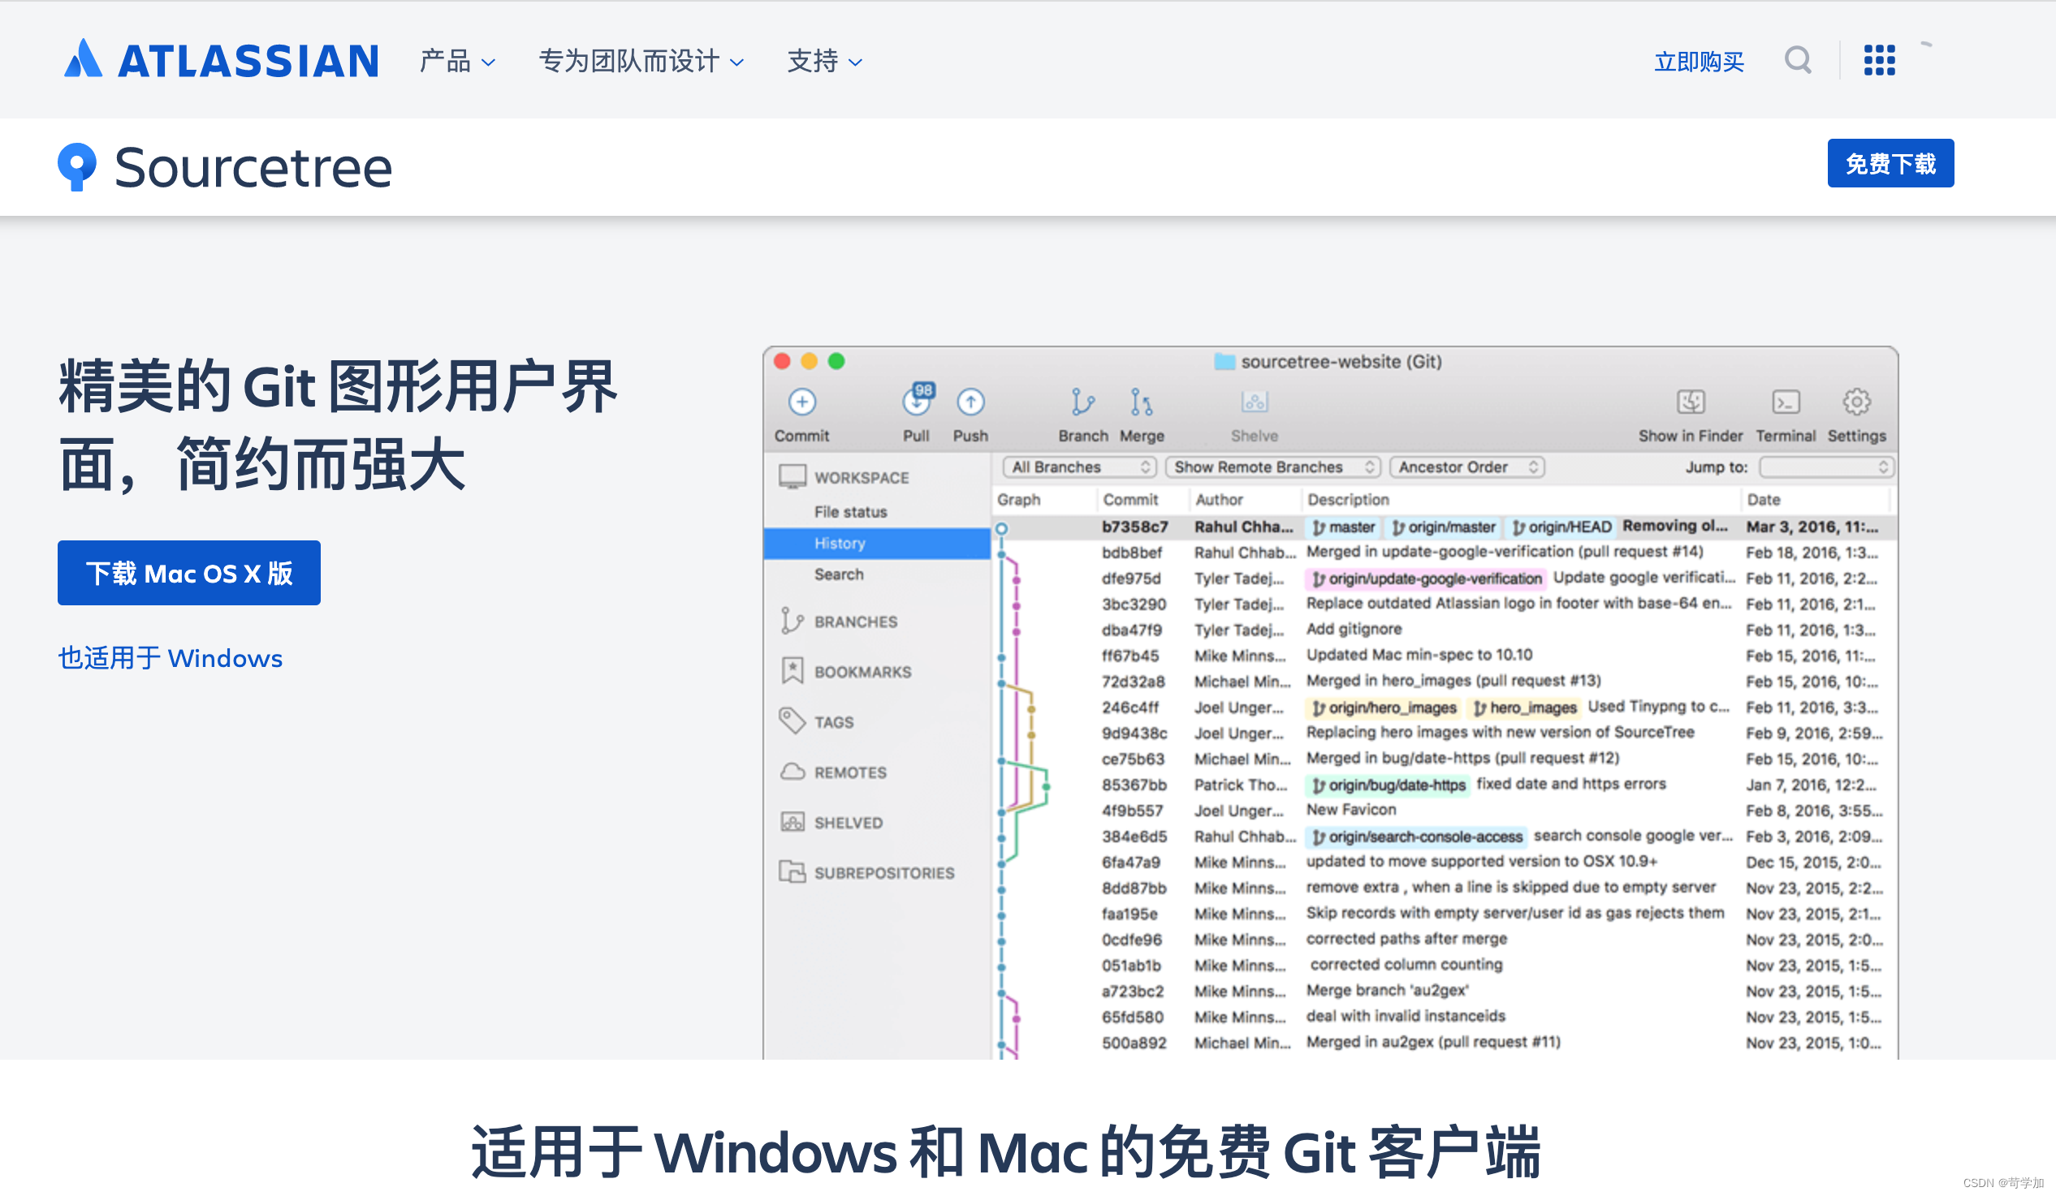
Task: Click the 免费下载 button
Action: pos(1890,163)
